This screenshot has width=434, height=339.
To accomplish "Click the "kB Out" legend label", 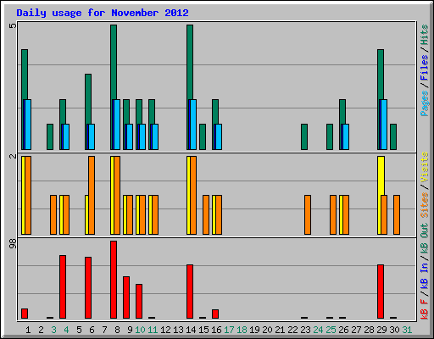I will [x=425, y=239].
